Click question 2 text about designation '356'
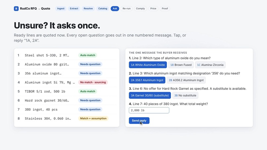The height and width of the screenshot is (150, 267). click(185, 74)
